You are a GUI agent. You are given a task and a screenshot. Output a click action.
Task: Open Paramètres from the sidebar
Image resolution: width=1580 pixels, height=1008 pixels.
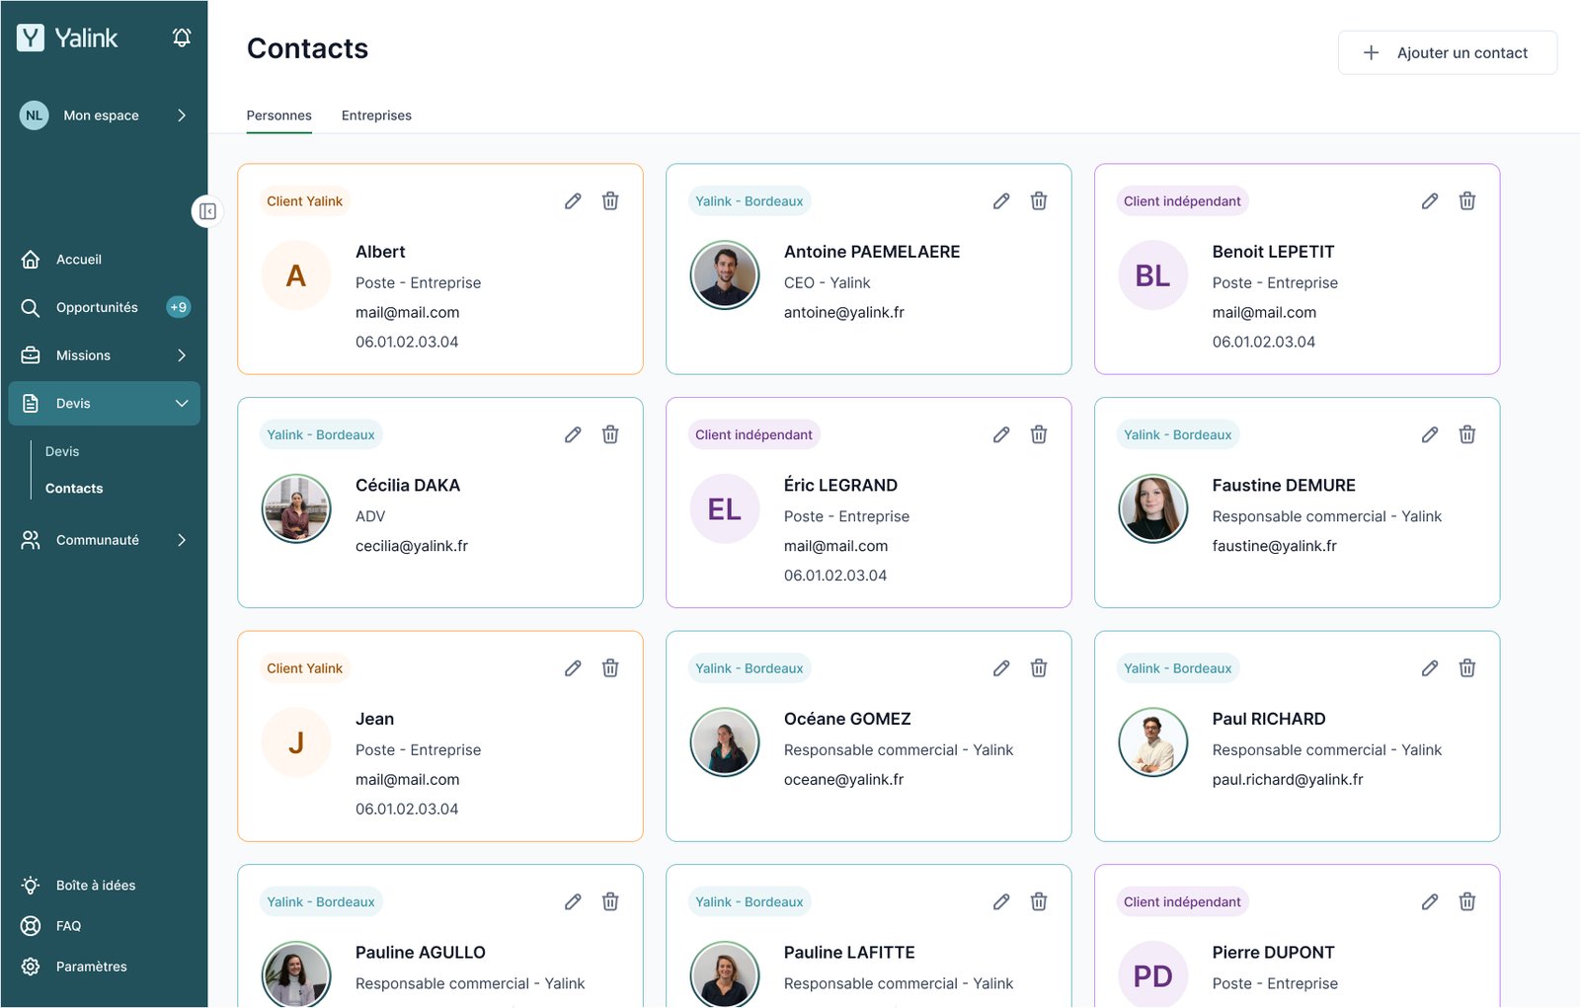click(x=91, y=967)
